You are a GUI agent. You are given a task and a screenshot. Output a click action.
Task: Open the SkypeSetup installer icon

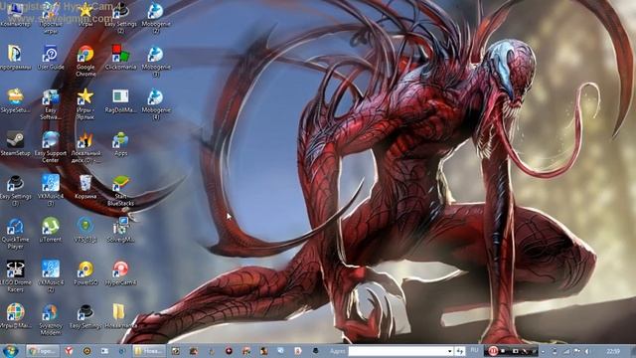click(x=15, y=100)
